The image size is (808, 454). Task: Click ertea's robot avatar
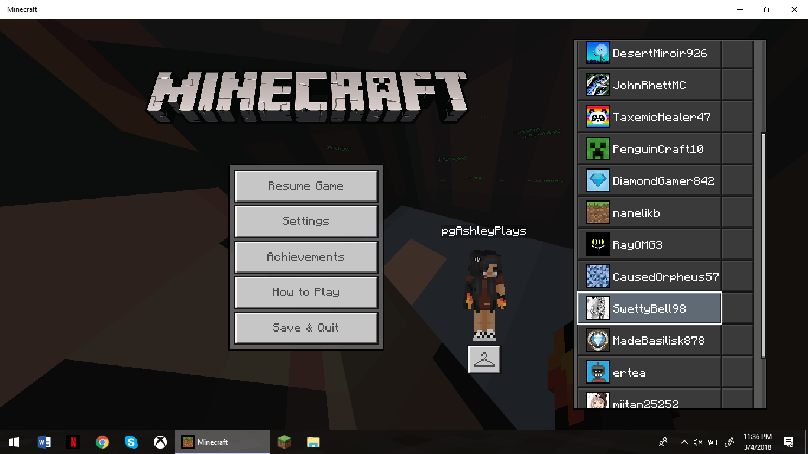(597, 372)
